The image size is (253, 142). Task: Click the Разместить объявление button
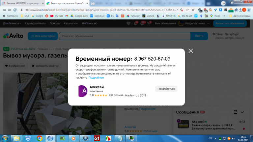[x=230, y=23]
